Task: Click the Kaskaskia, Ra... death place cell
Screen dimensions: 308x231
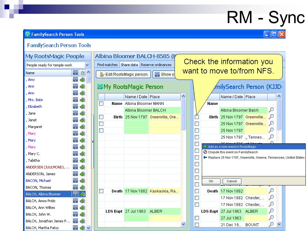Action: tap(164, 191)
